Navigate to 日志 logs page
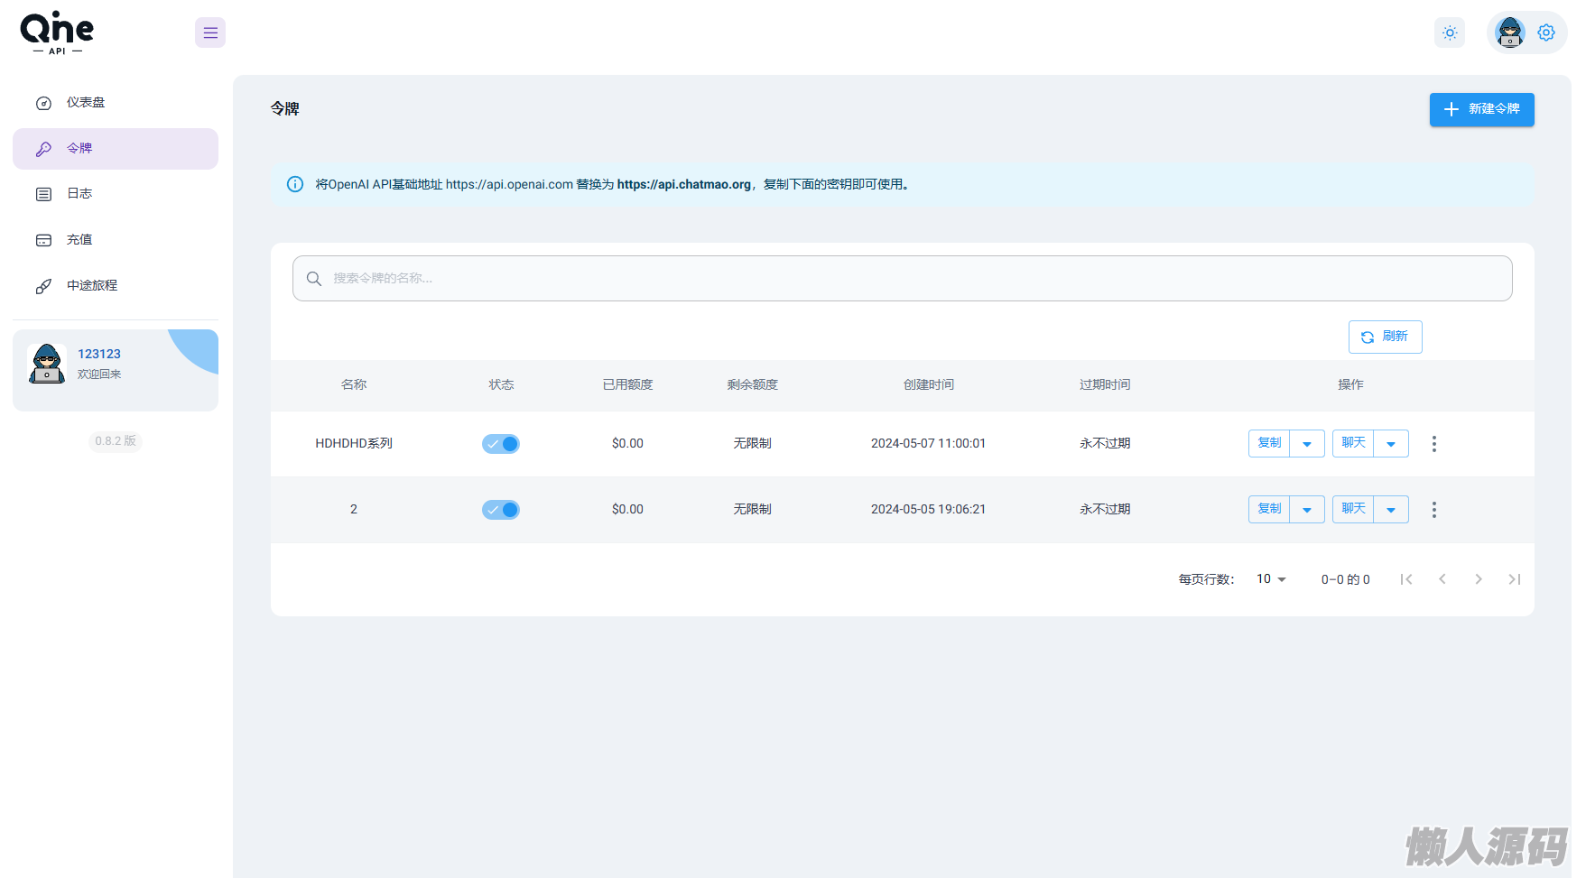 (x=79, y=194)
